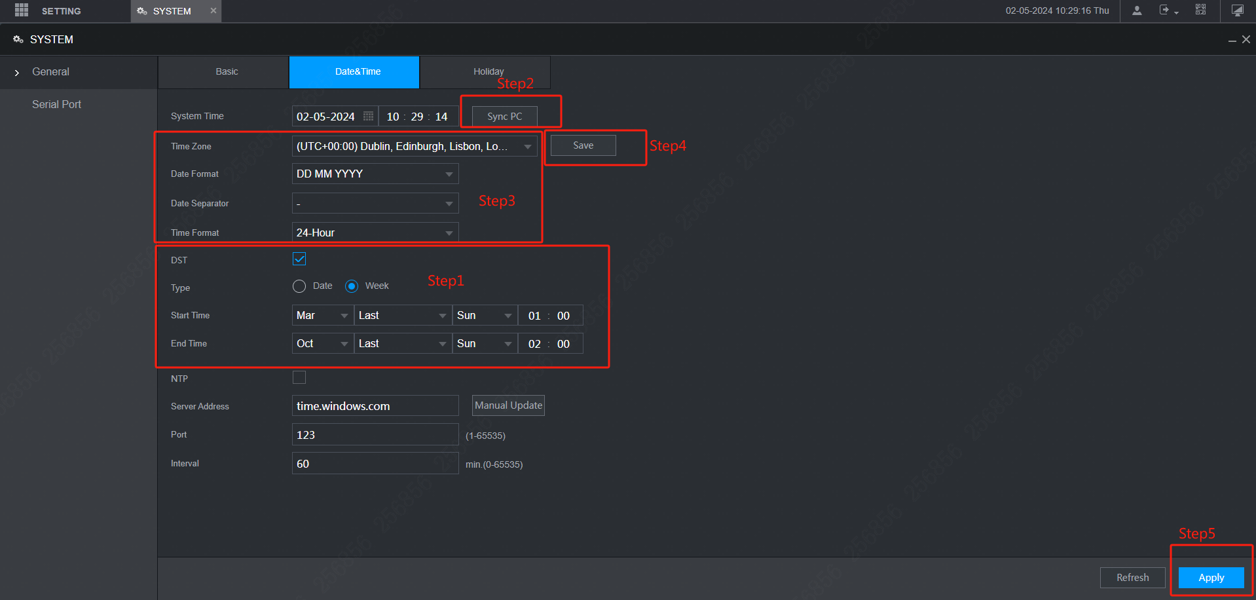Open the Date Format dropdown
This screenshot has height=600, width=1256.
(x=449, y=174)
